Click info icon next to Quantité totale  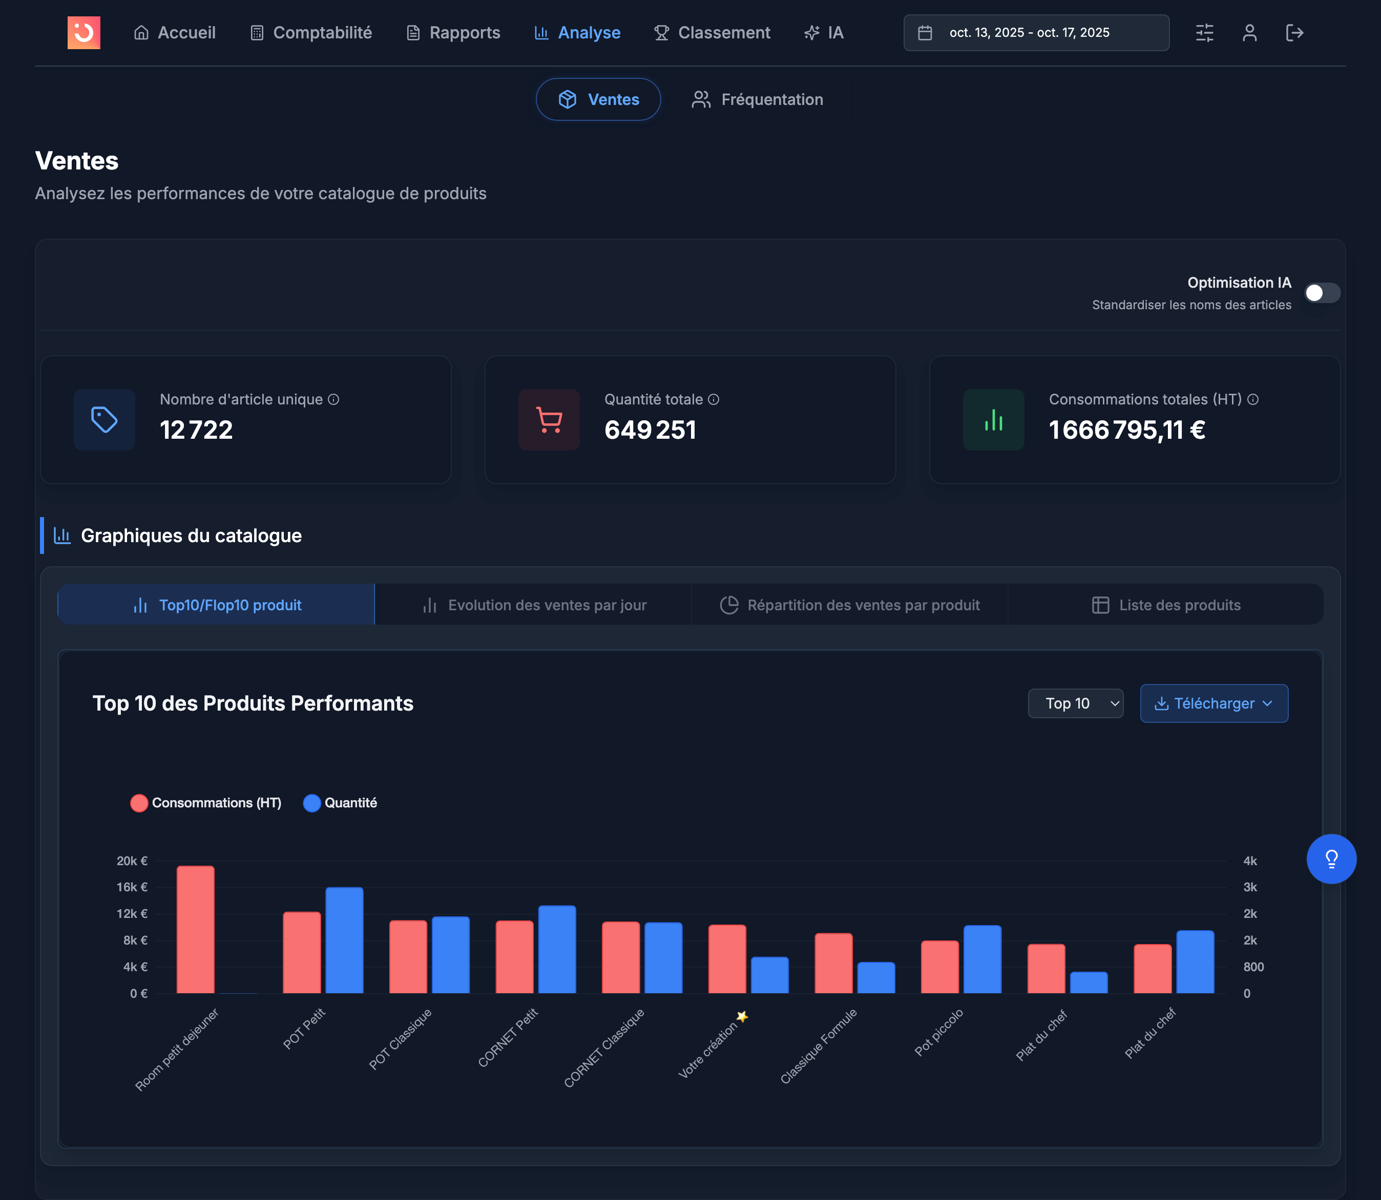coord(714,399)
